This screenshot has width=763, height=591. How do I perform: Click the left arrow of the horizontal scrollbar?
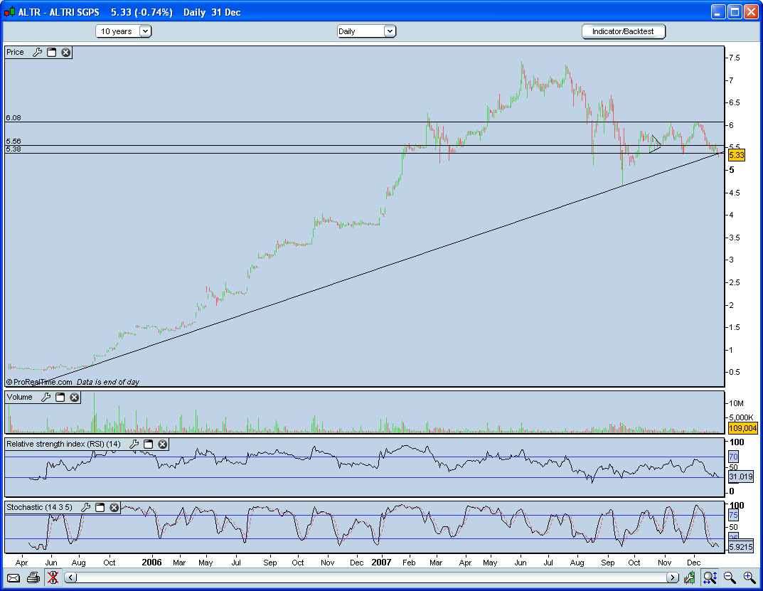pos(71,578)
